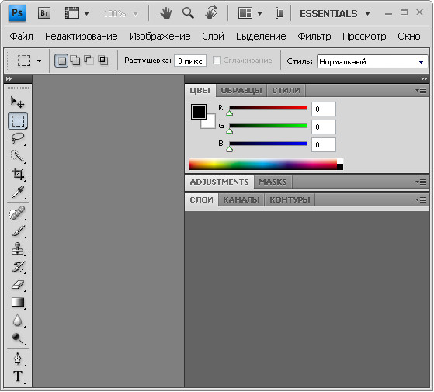Screen dimensions: 434x392
Task: Select the Move tool
Action: click(x=17, y=102)
